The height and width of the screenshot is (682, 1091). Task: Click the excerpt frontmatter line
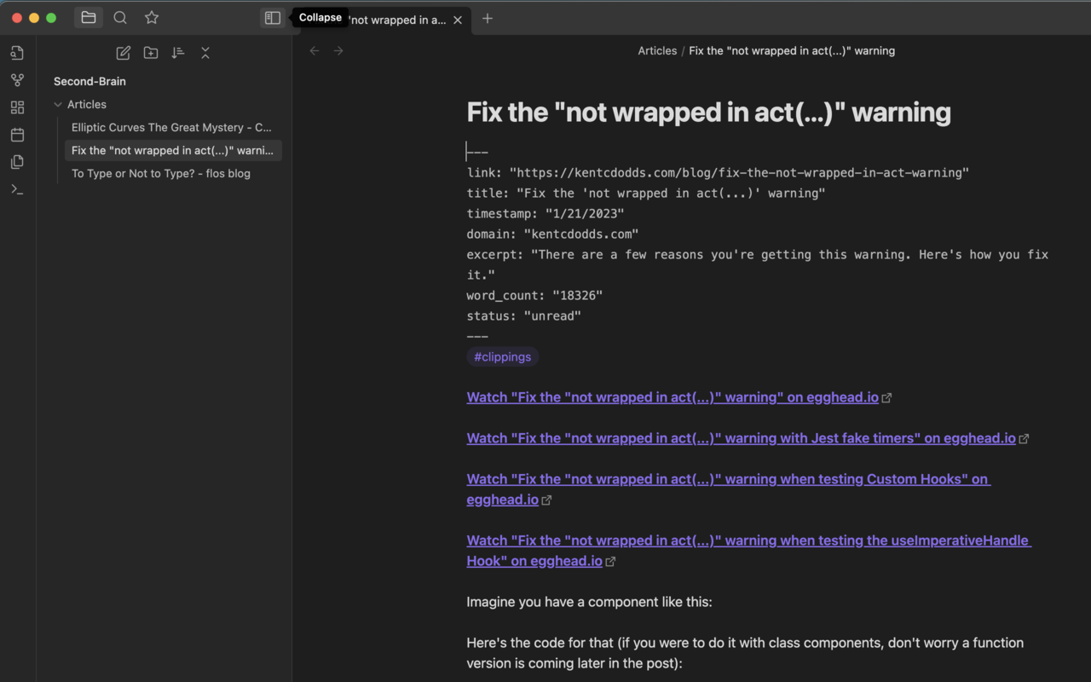[x=757, y=265]
